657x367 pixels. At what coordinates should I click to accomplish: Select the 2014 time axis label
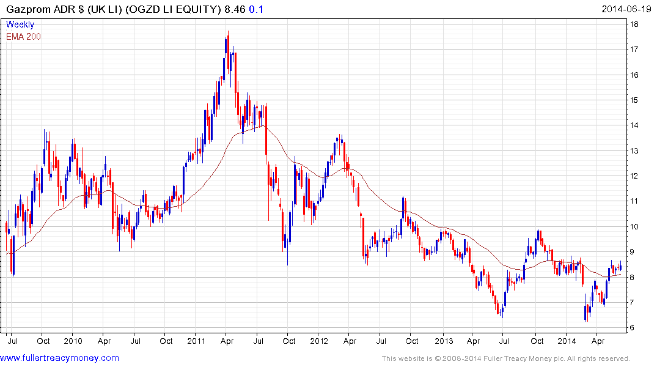[567, 341]
